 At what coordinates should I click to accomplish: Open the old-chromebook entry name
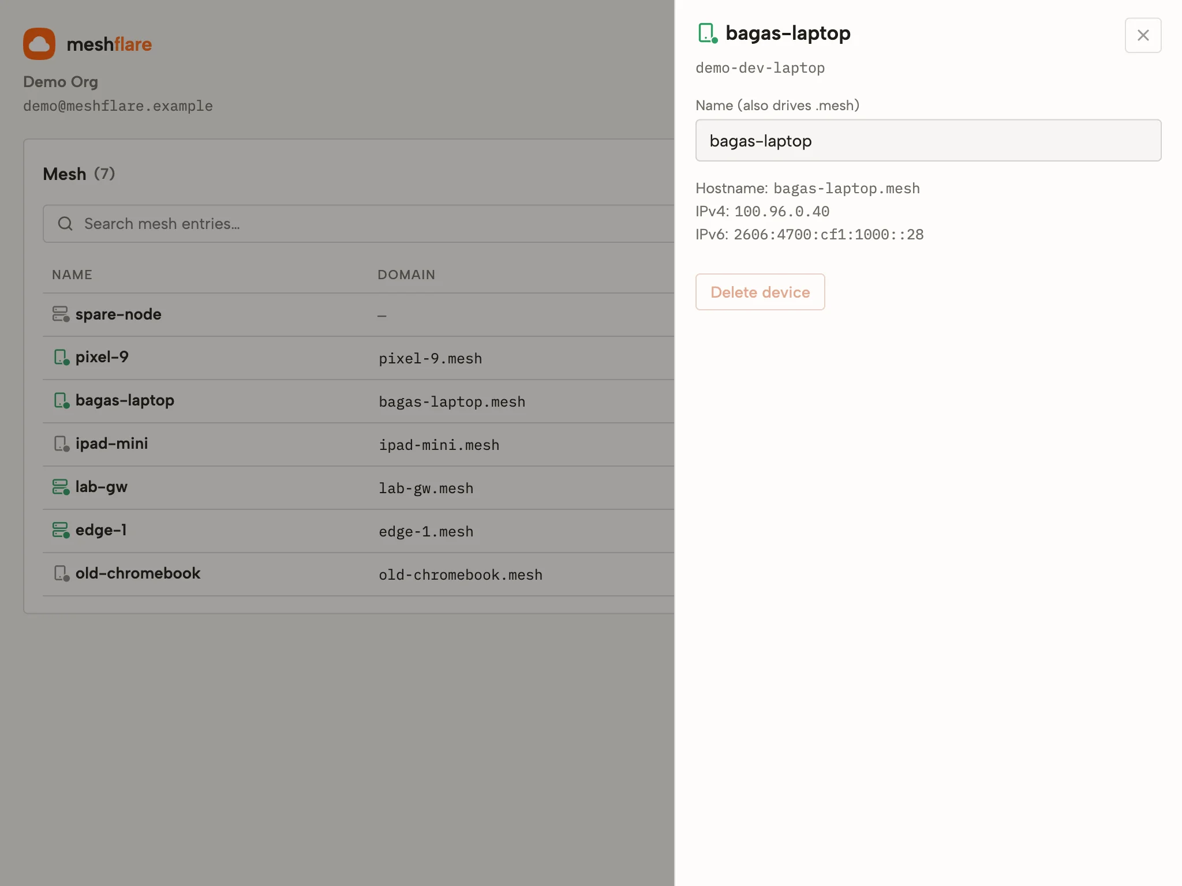[x=138, y=573]
